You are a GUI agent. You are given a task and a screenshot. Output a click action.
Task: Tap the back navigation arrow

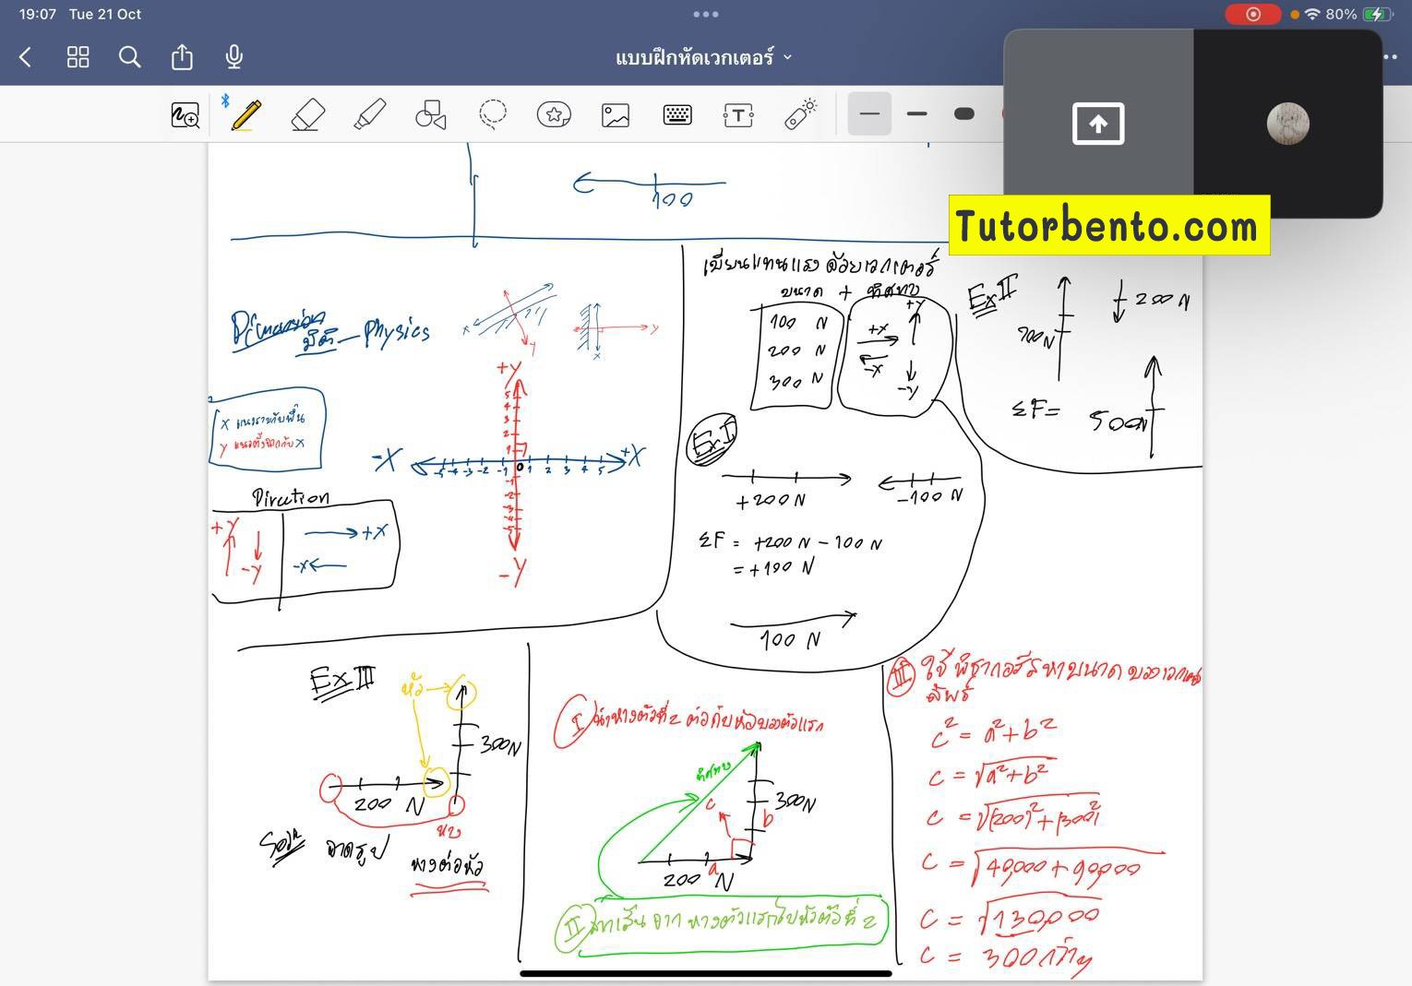point(24,56)
